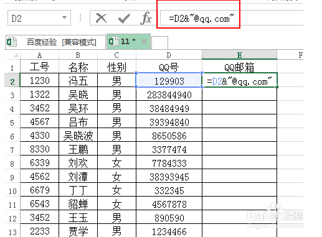Select column E header
This screenshot has height=237, width=322.
coord(239,55)
